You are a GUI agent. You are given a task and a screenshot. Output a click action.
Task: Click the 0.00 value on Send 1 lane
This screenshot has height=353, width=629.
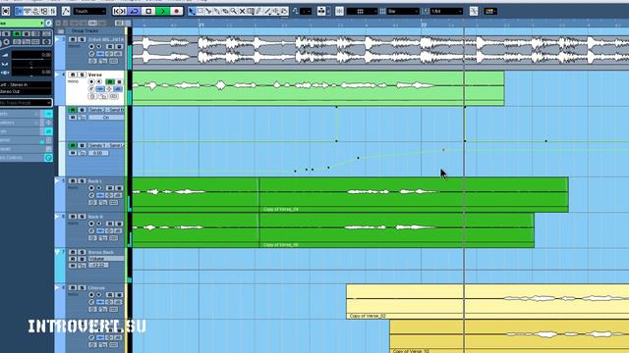(x=98, y=153)
